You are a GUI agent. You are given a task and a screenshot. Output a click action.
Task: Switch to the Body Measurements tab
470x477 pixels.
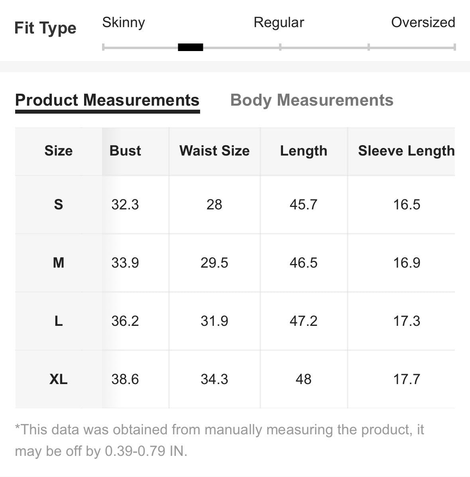(x=312, y=100)
